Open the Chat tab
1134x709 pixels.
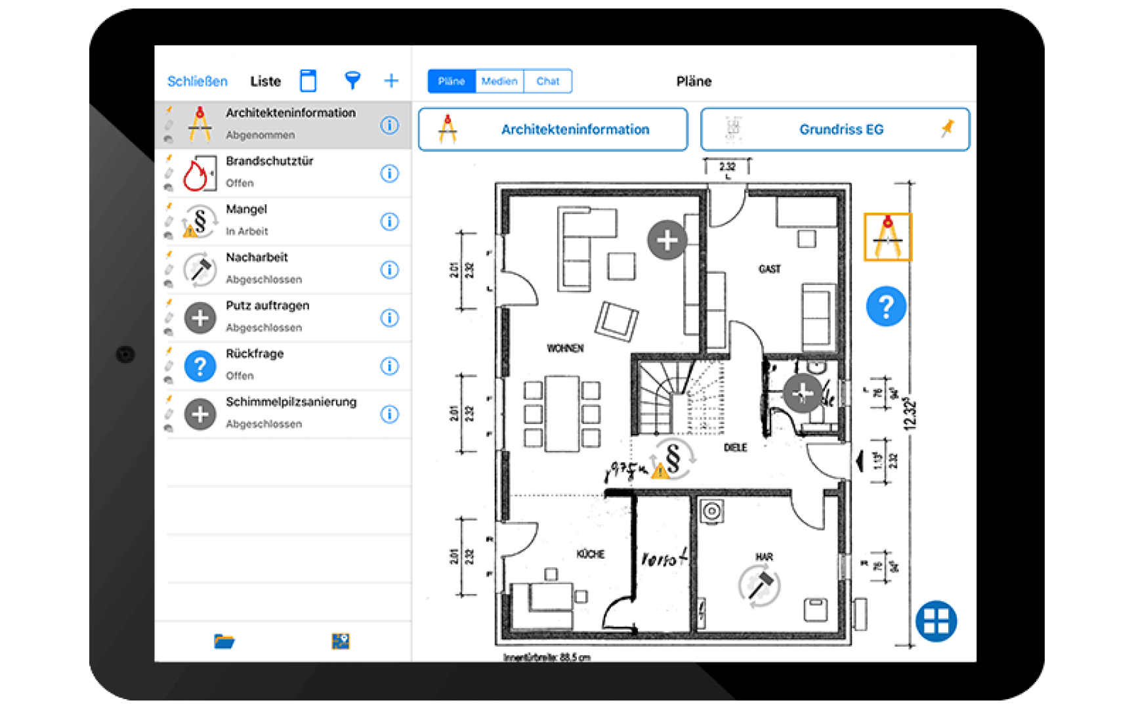tap(549, 81)
